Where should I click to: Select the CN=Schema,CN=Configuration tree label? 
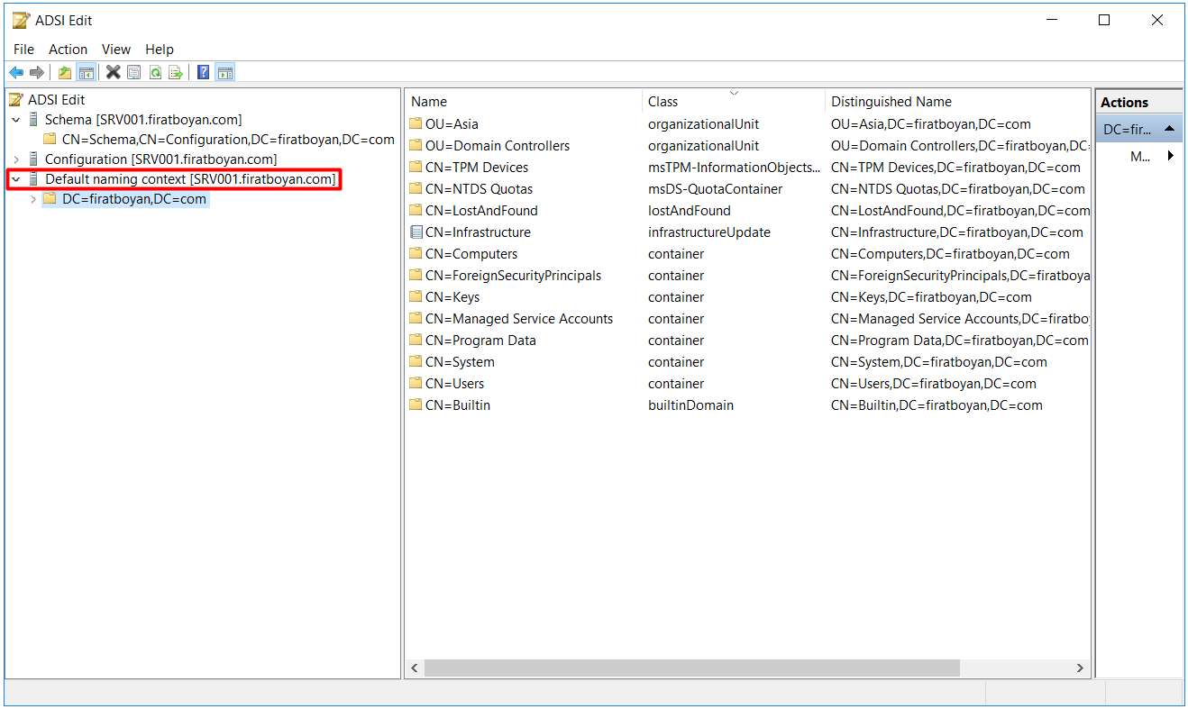(228, 140)
